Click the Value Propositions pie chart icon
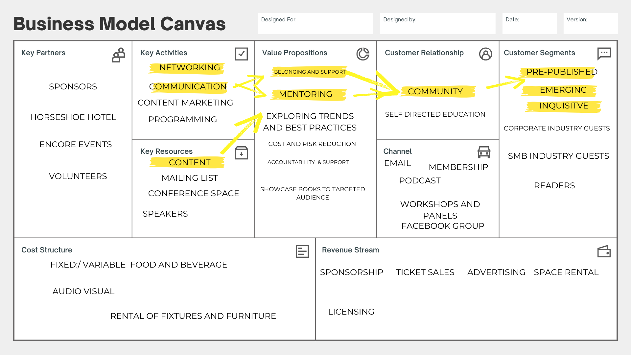 pyautogui.click(x=363, y=54)
